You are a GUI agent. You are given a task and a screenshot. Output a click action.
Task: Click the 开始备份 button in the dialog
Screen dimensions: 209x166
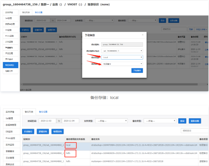point(137,70)
